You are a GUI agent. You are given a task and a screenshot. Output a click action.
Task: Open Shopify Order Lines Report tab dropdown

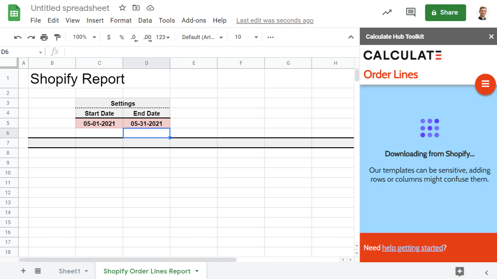pyautogui.click(x=197, y=271)
